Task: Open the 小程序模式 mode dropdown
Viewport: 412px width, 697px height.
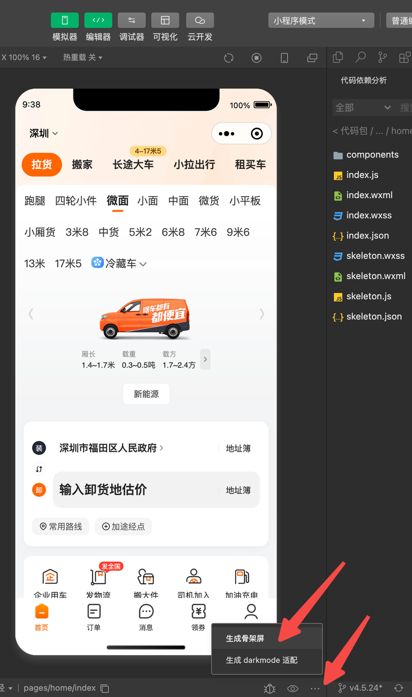Action: [x=321, y=21]
